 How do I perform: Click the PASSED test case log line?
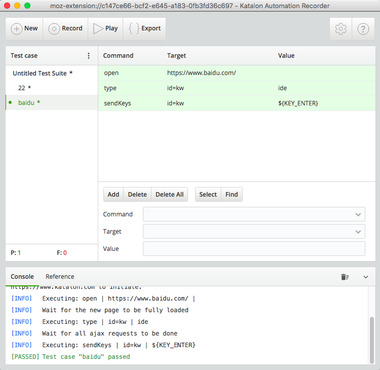point(70,357)
